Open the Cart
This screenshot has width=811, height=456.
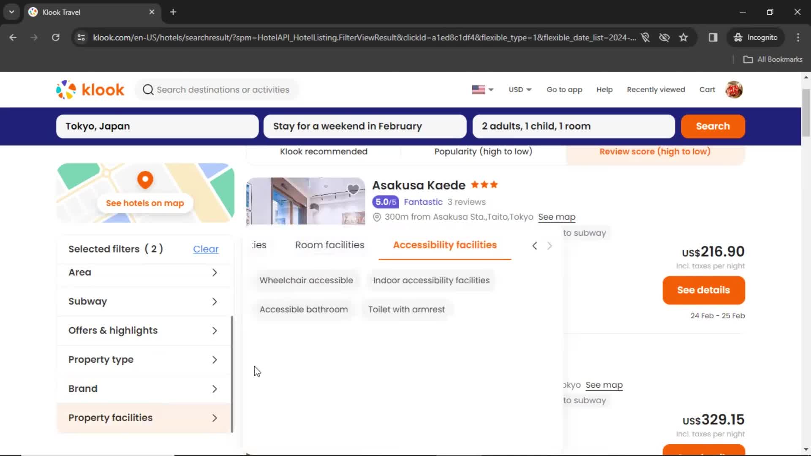(707, 90)
